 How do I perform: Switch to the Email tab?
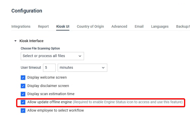[x=139, y=27]
